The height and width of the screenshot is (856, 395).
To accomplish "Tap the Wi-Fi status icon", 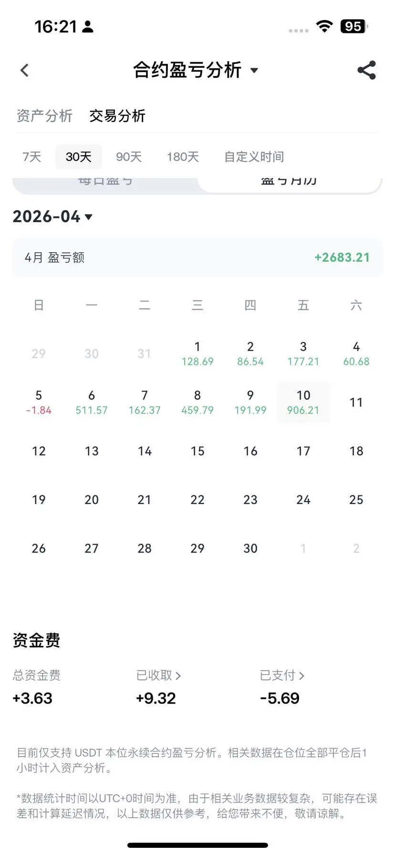I will 324,27.
